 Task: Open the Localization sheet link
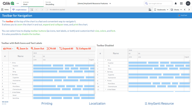[x=97, y=104]
